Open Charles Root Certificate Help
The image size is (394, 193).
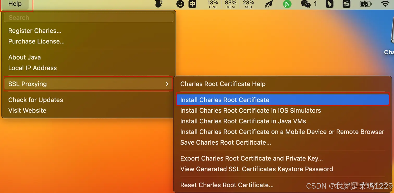283,84
